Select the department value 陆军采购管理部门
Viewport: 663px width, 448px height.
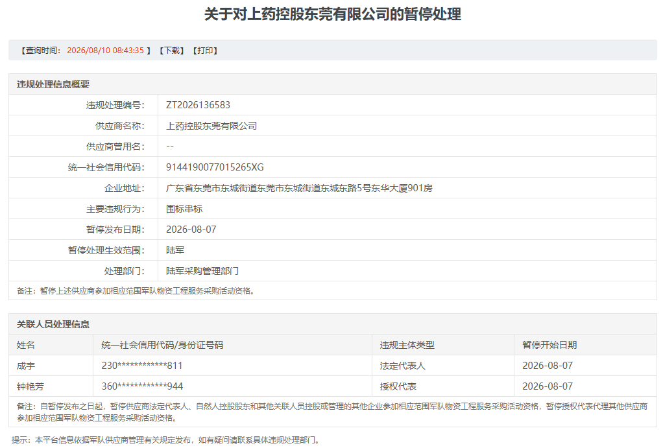pyautogui.click(x=202, y=271)
